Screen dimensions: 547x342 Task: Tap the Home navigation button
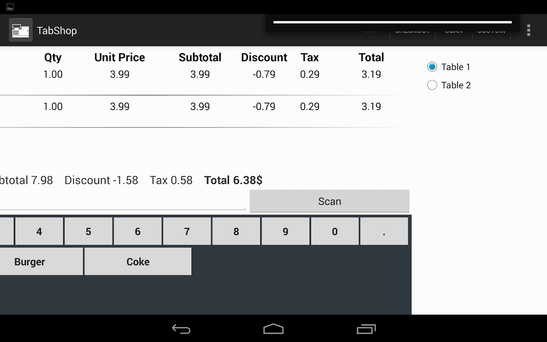(x=273, y=329)
